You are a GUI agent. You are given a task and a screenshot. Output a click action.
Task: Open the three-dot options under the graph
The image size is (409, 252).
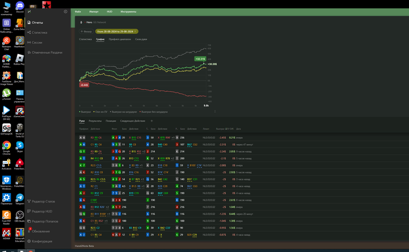coord(215,111)
